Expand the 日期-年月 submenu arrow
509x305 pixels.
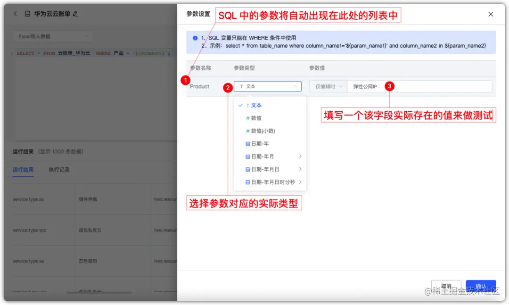(300, 157)
